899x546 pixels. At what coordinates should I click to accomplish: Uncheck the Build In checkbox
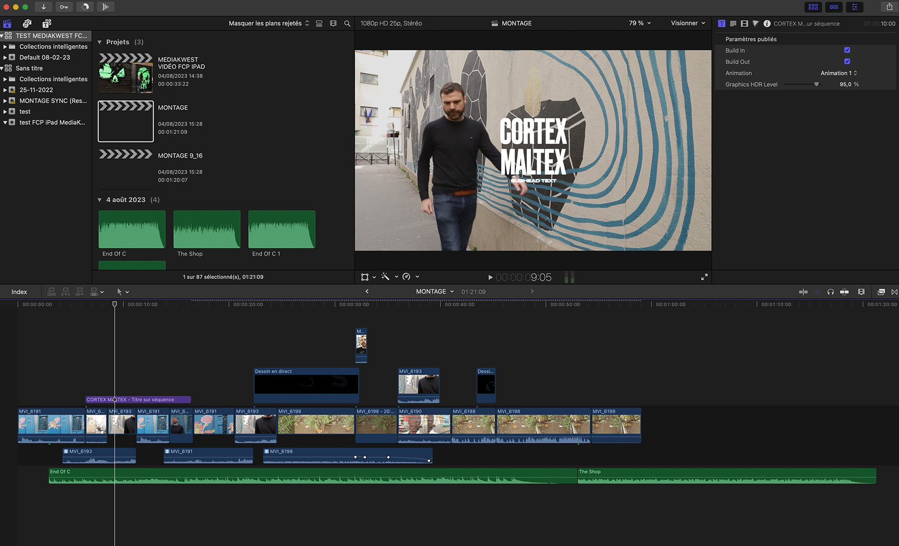click(847, 50)
